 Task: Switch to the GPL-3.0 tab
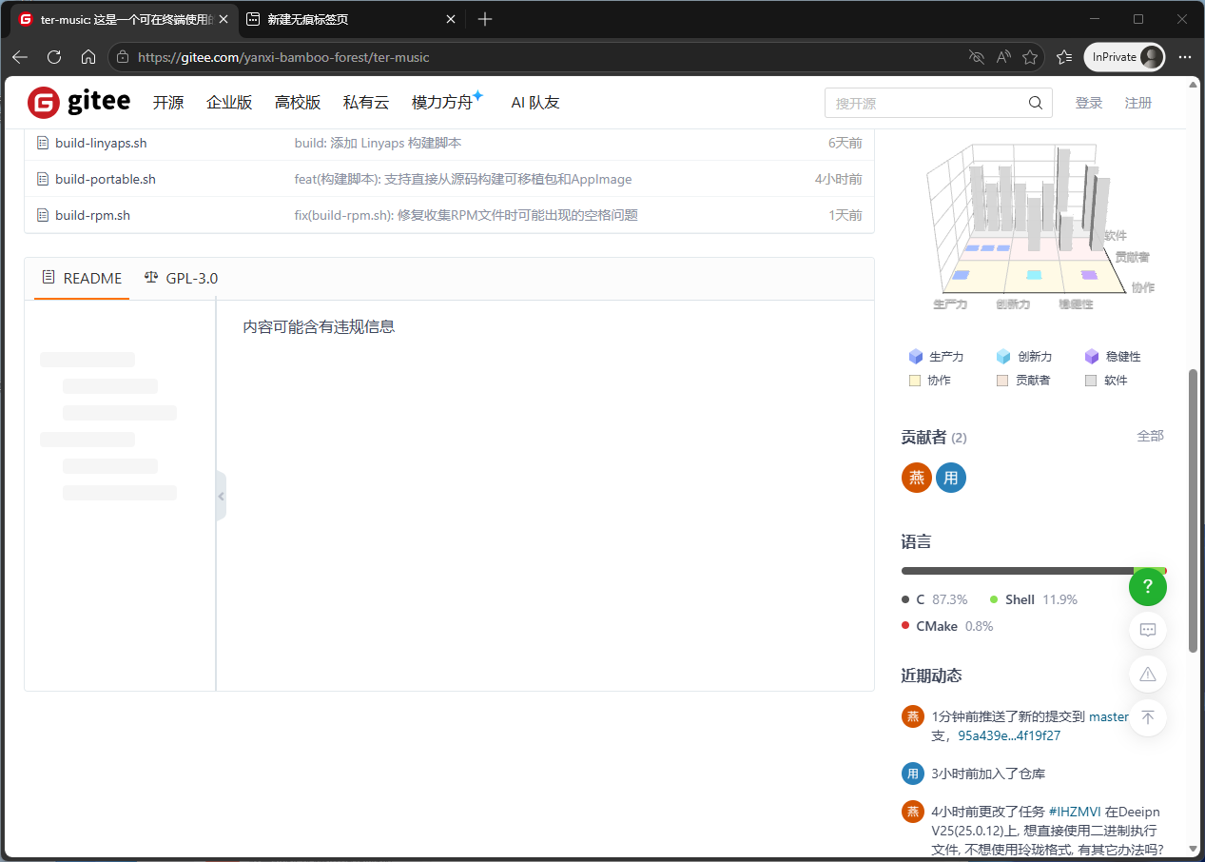[x=181, y=278]
